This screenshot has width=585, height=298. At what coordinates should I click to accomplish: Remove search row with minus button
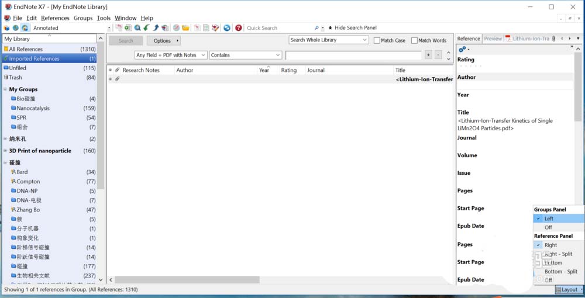click(x=438, y=55)
